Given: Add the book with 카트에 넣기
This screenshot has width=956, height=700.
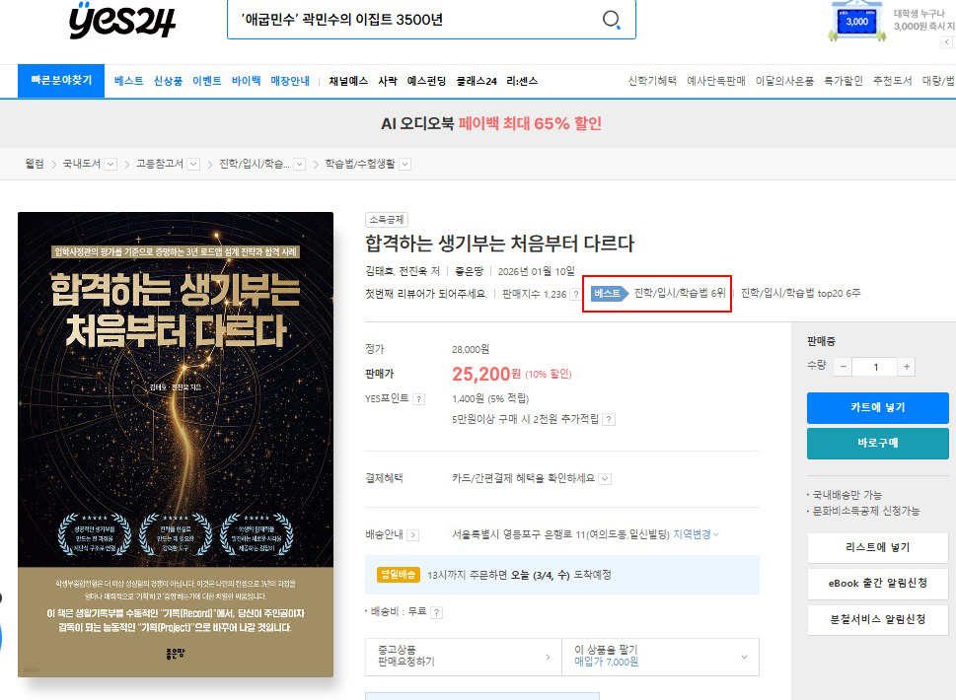Looking at the screenshot, I should (x=877, y=407).
